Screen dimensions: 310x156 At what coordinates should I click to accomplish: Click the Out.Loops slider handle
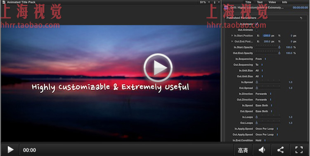click(x=257, y=123)
